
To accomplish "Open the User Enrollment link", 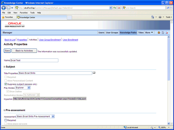I will (70, 40).
